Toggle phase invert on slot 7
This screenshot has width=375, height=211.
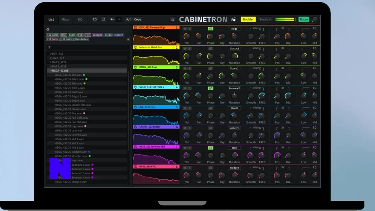pos(211,148)
